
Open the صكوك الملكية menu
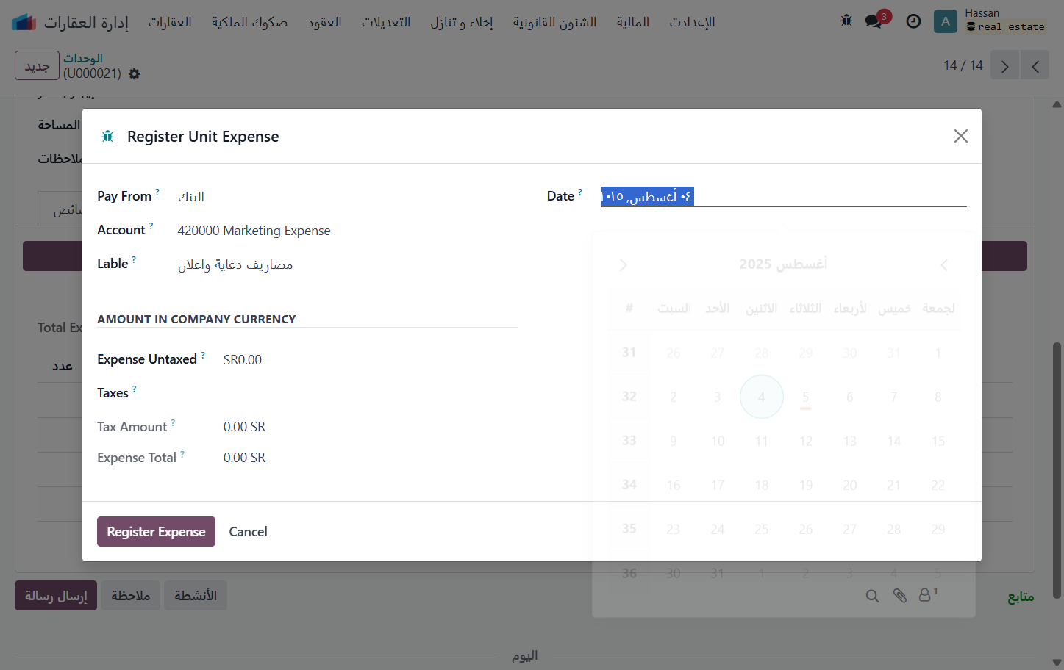tap(249, 22)
